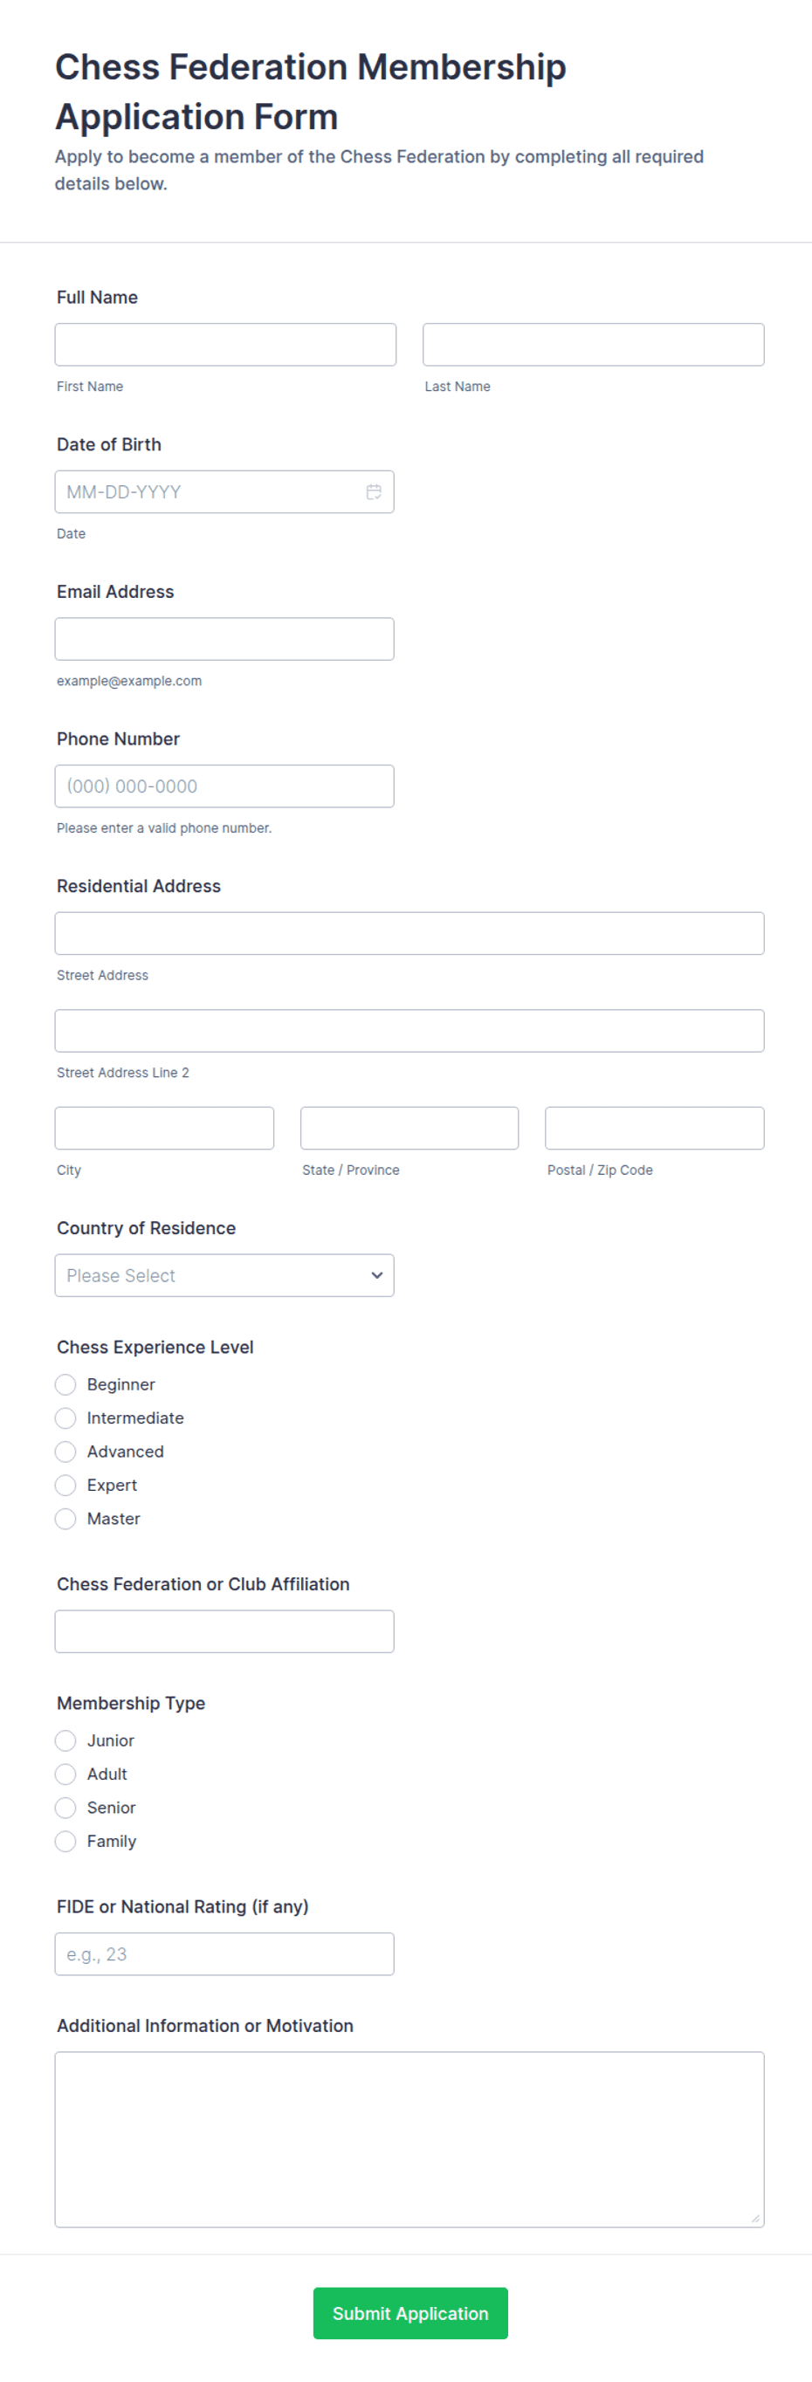Pick the Junior membership type
Screen dimensions: 812x2382
coord(65,1740)
